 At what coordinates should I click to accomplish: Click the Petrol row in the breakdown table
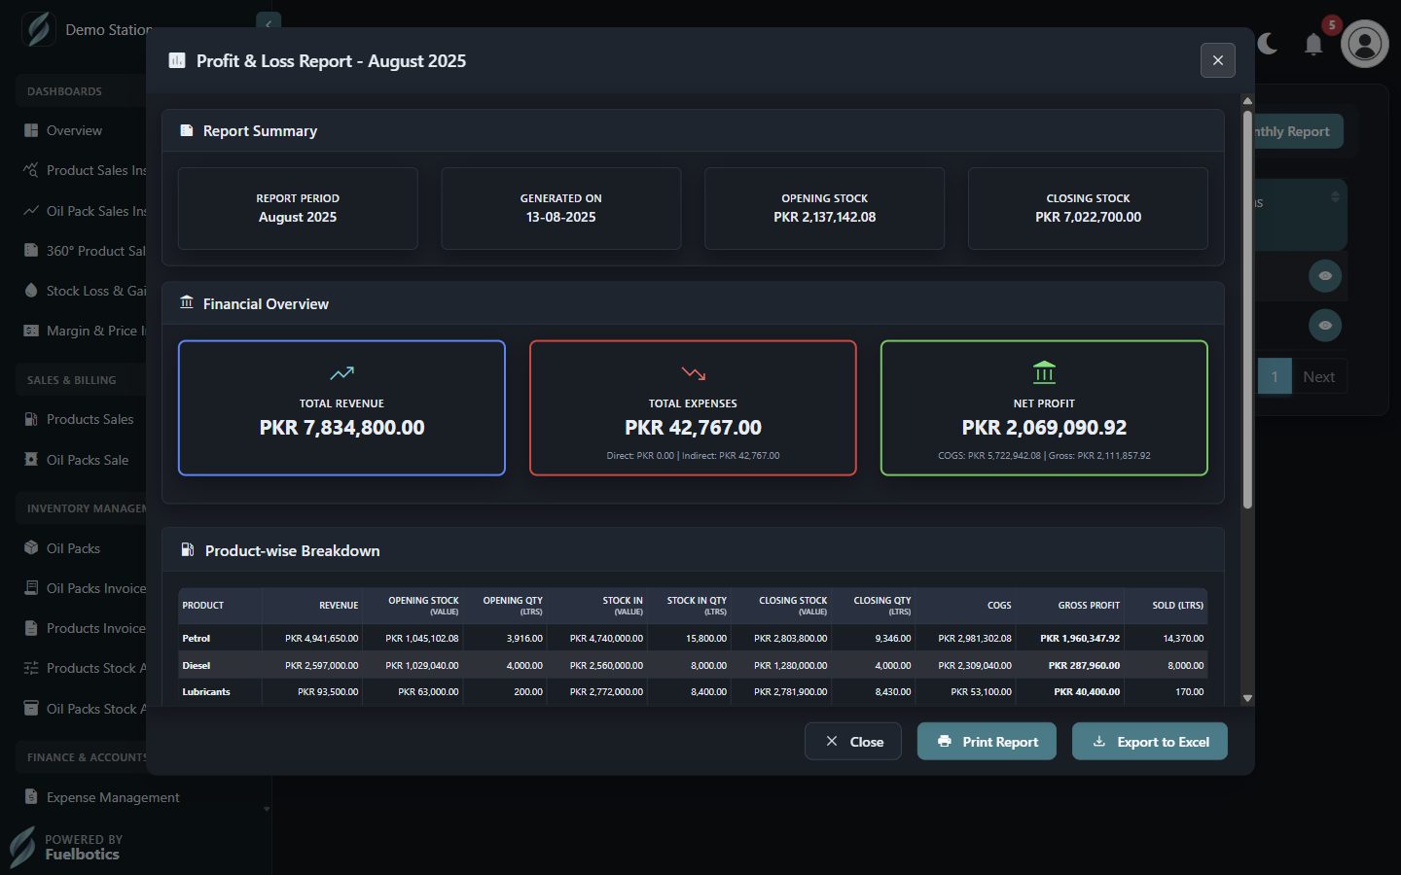pyautogui.click(x=693, y=638)
